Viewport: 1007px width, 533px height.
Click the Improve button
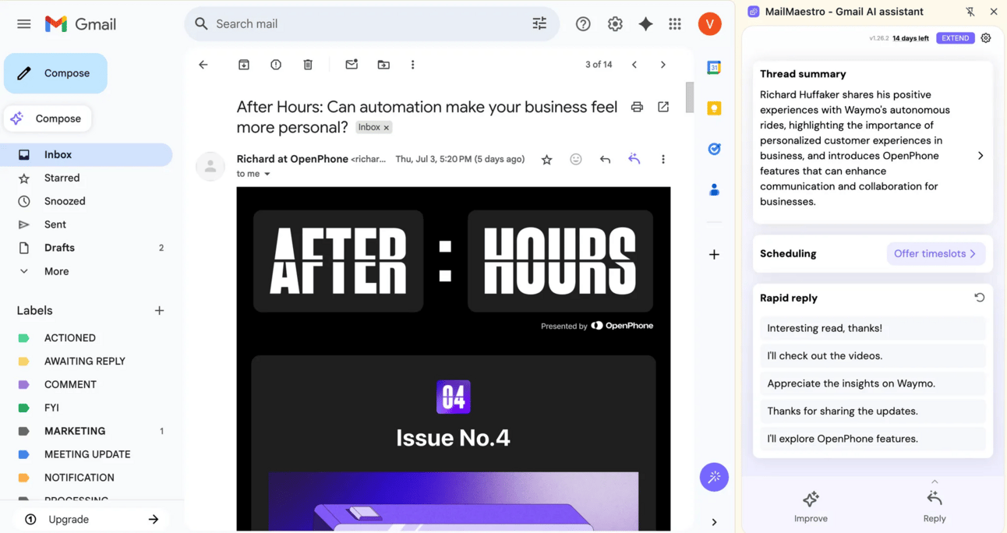(811, 506)
